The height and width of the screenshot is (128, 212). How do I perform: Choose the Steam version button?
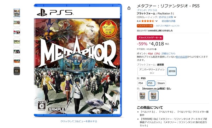[x=161, y=83]
